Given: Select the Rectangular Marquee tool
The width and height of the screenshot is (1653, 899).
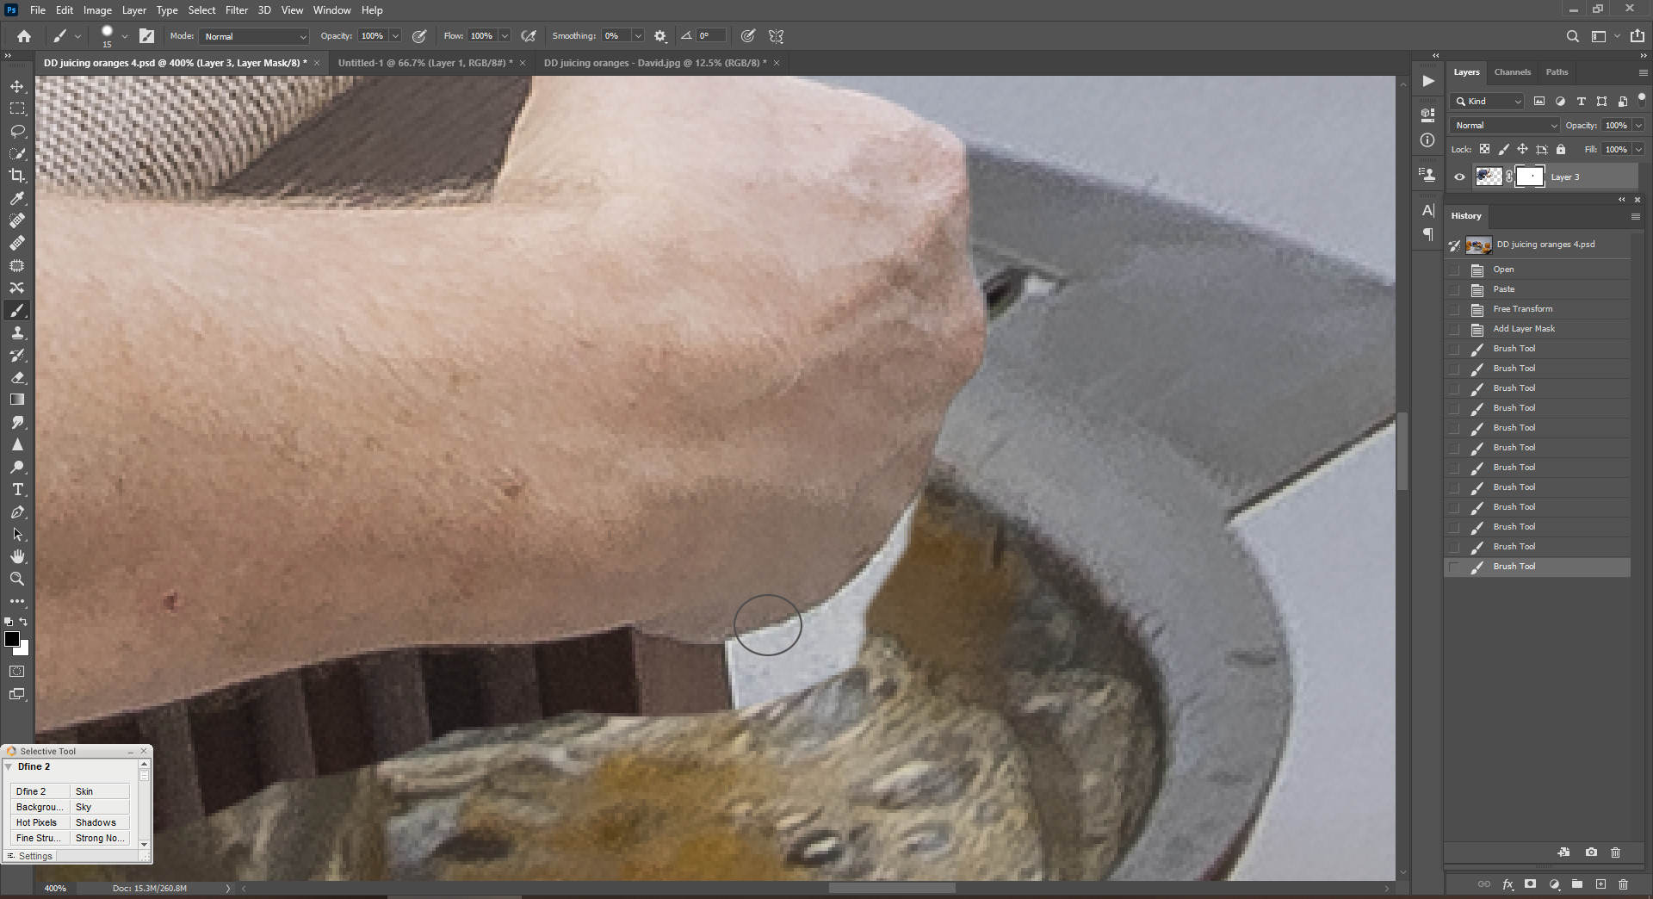Looking at the screenshot, I should [17, 109].
